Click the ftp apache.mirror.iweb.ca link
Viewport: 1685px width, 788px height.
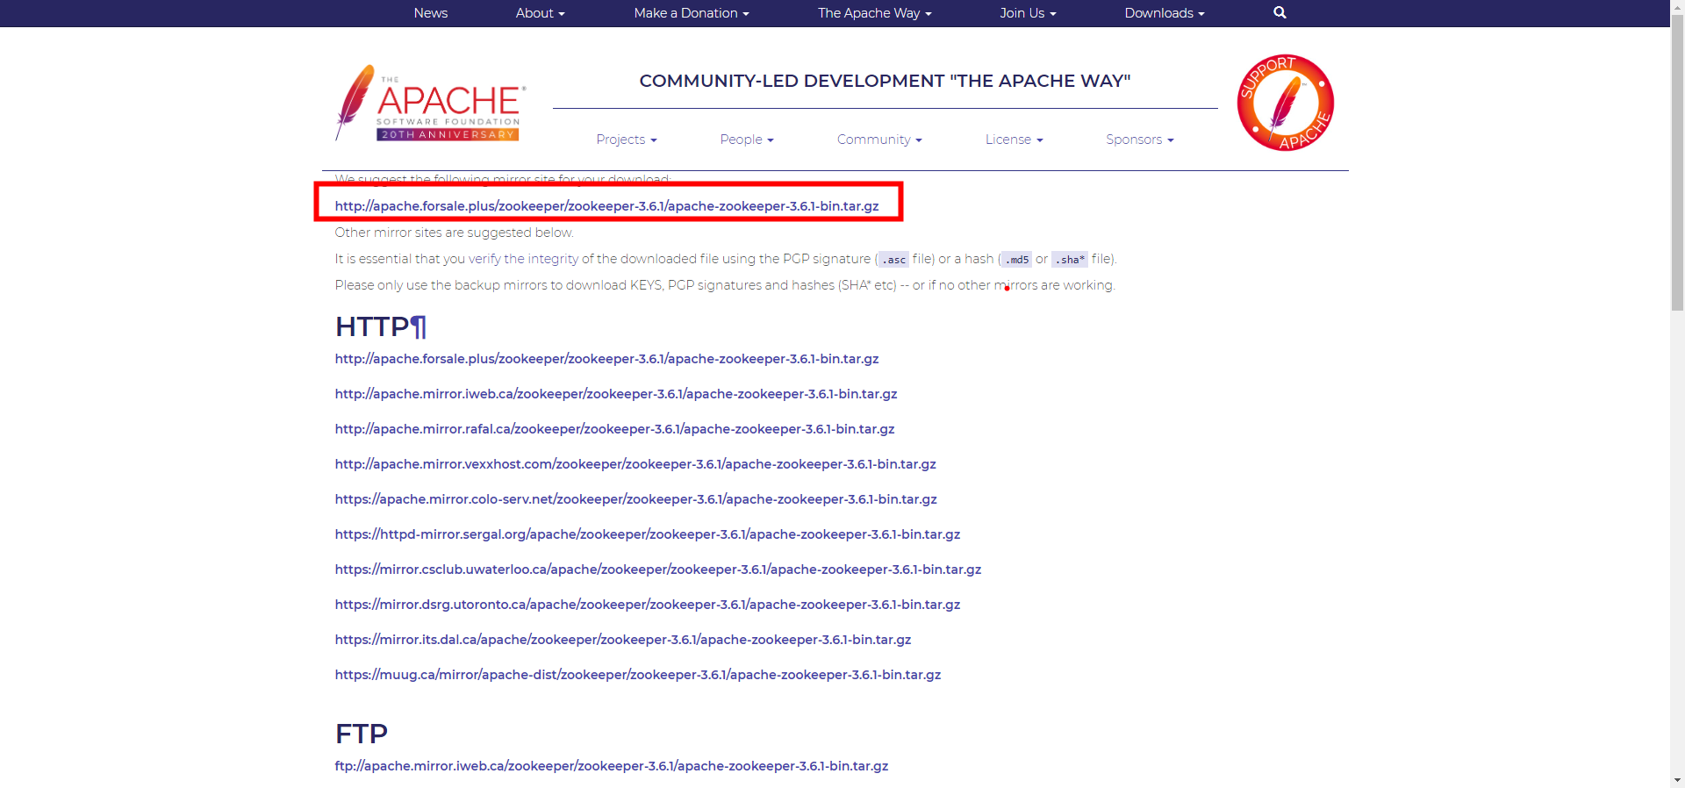pyautogui.click(x=612, y=766)
